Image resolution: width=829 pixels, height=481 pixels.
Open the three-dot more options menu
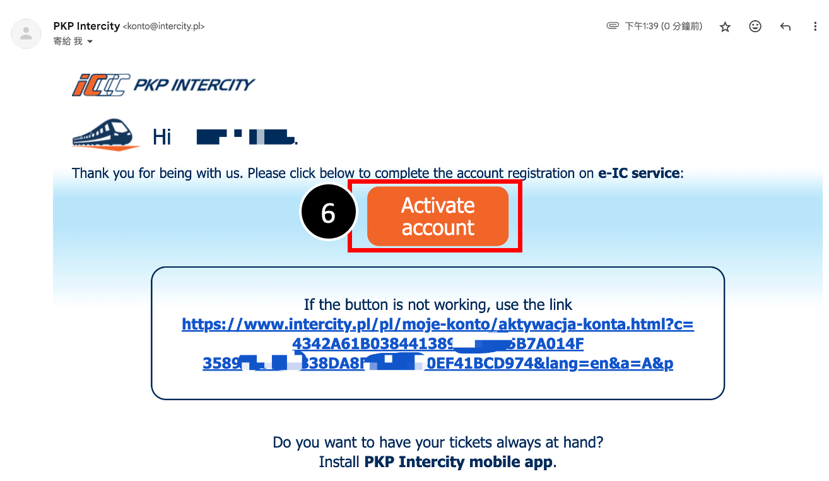pos(816,27)
